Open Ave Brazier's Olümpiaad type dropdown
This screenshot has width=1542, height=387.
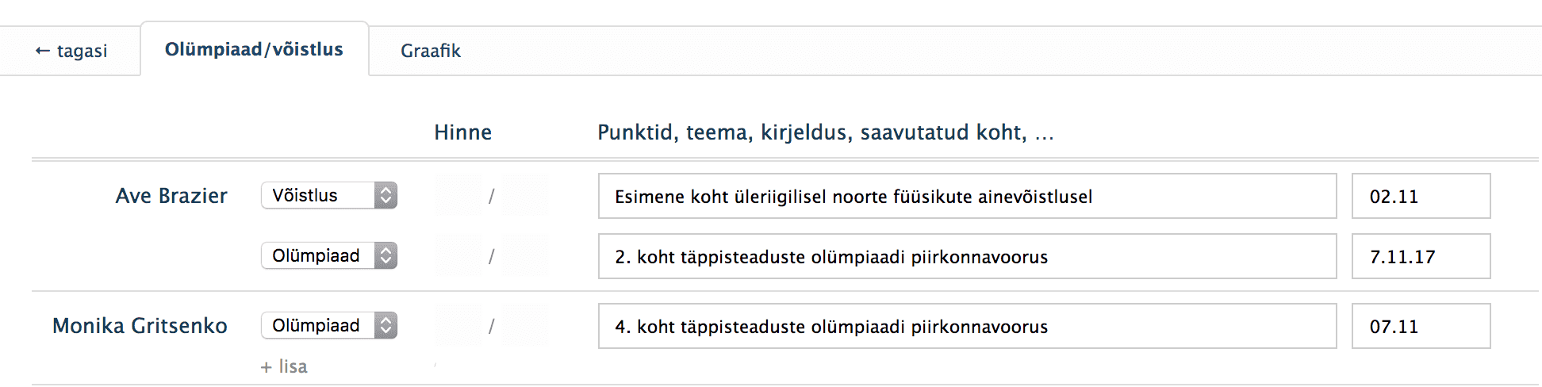329,255
